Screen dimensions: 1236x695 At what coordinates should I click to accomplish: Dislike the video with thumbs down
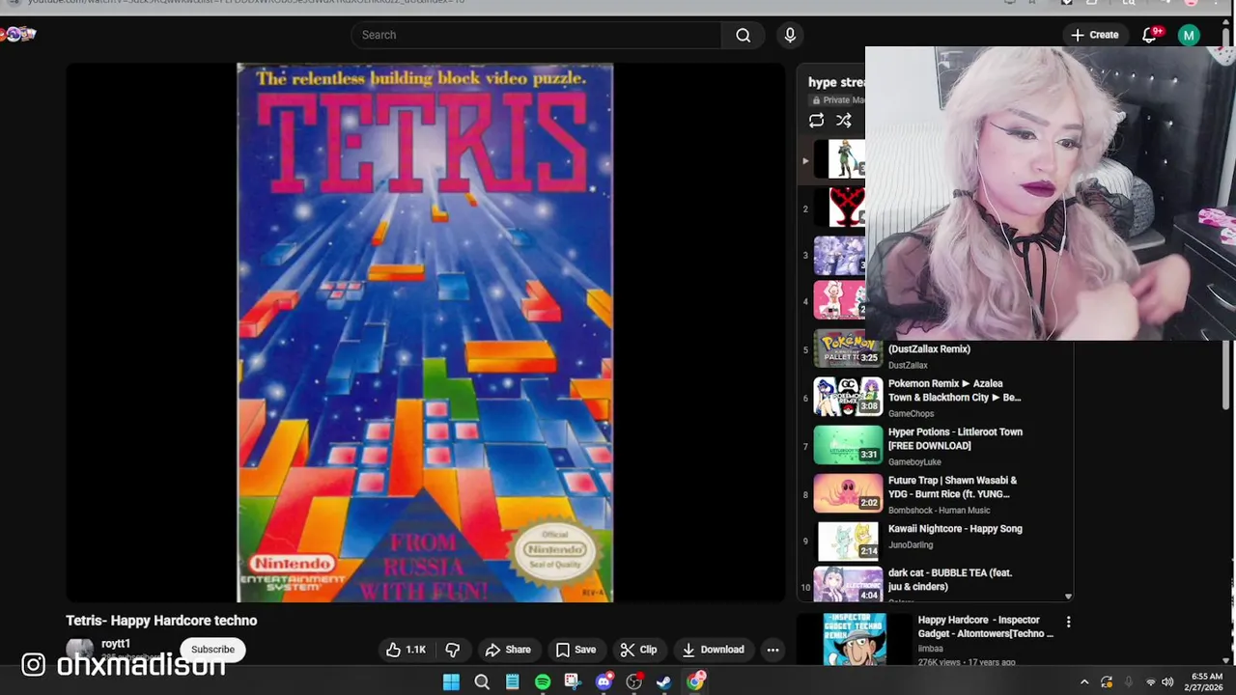(452, 650)
